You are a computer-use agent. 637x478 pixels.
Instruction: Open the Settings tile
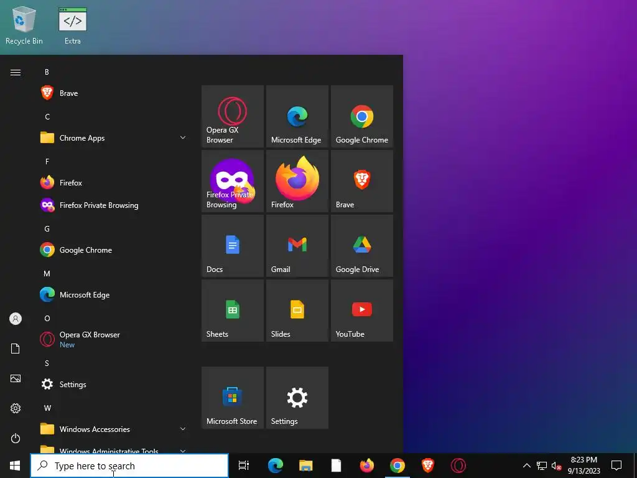pos(297,398)
